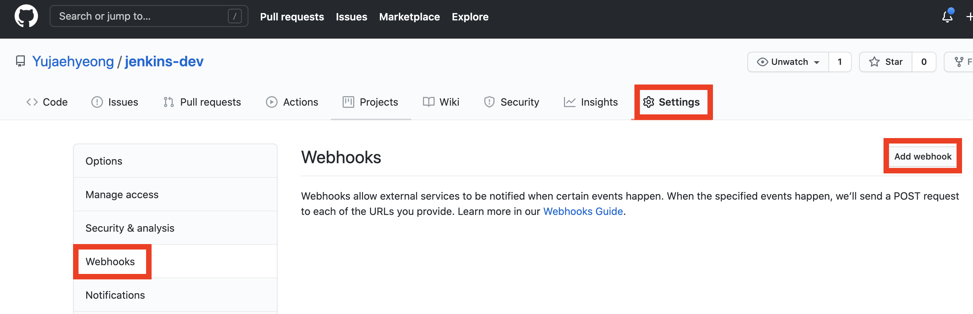Open the Settings tab
Screen dimensions: 973x314
(671, 102)
